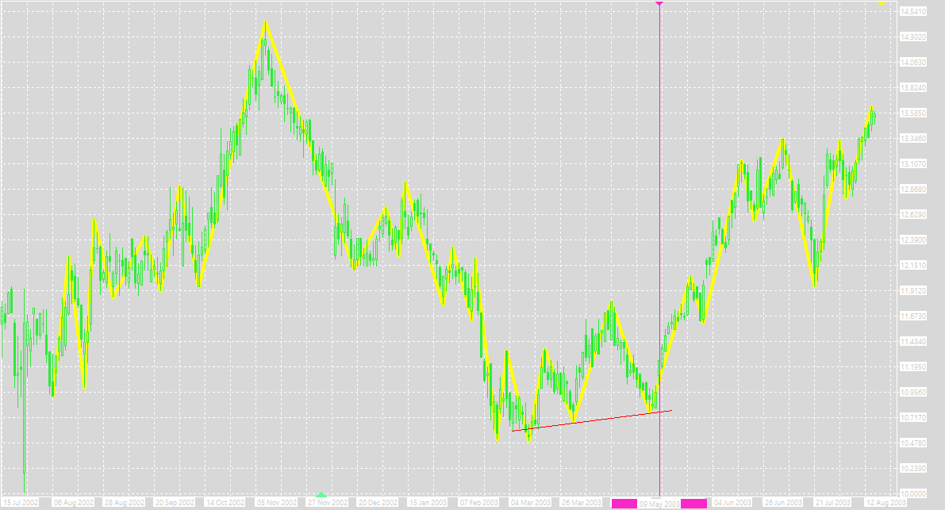Viewport: 945px width, 510px height.
Task: Select the gray vertical line on the chart
Action: [660, 238]
